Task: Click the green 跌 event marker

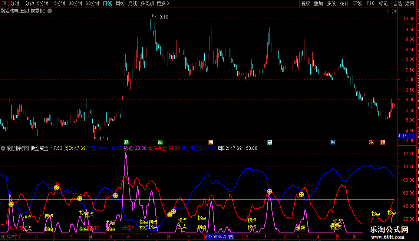Action: [126, 142]
